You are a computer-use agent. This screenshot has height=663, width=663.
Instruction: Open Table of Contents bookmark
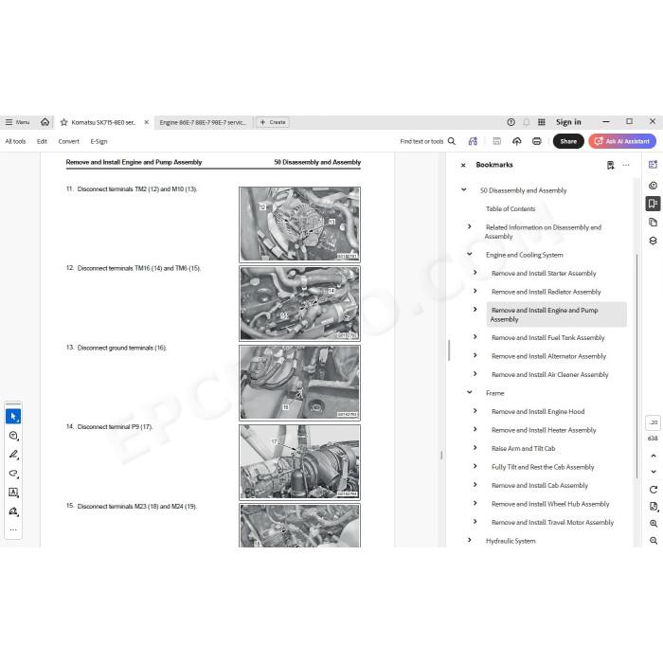pyautogui.click(x=511, y=209)
